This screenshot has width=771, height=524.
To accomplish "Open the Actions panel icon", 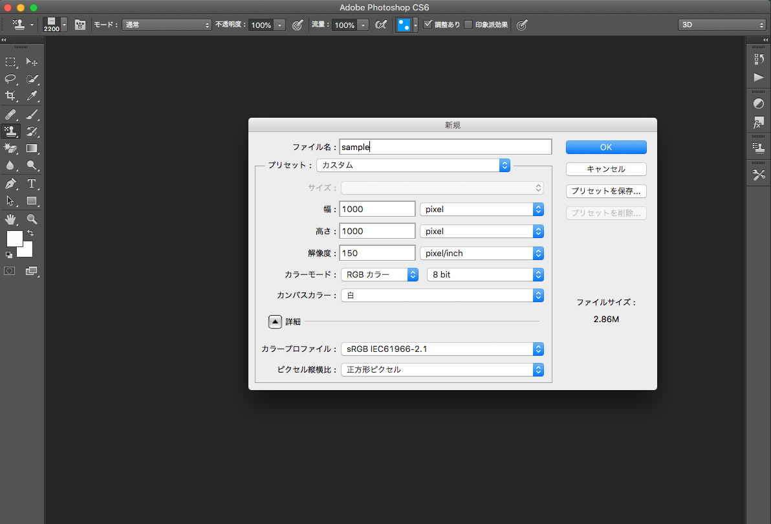I will coord(759,77).
